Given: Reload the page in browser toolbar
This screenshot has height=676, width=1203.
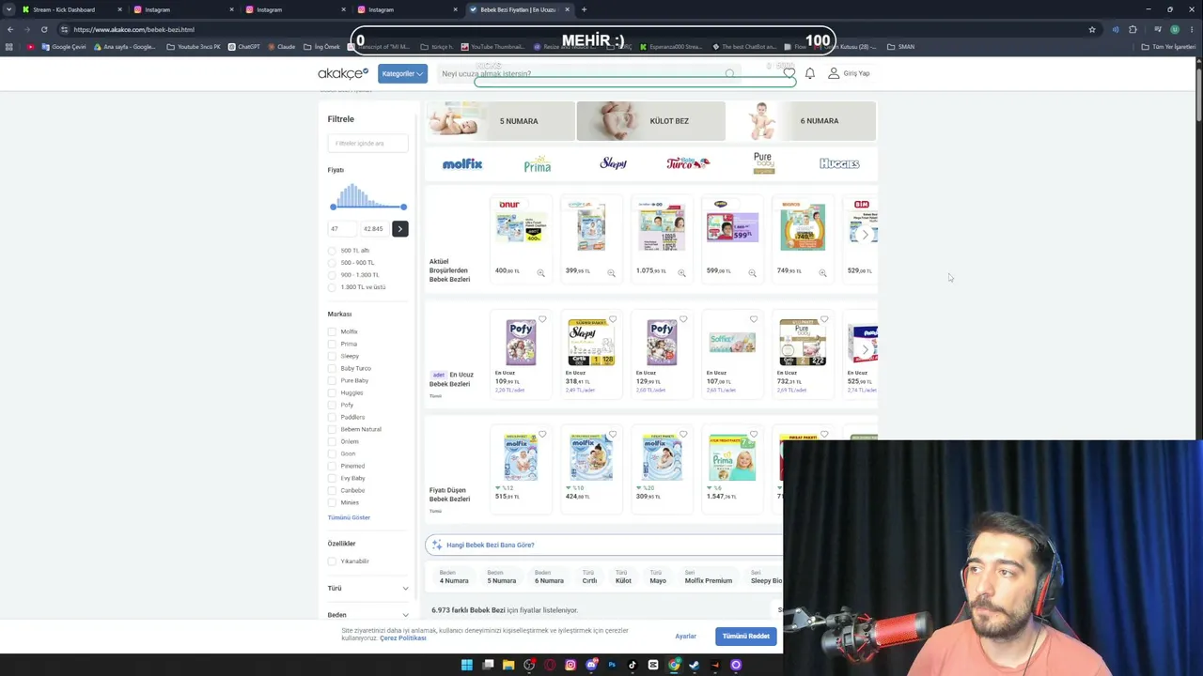Looking at the screenshot, I should (x=44, y=29).
